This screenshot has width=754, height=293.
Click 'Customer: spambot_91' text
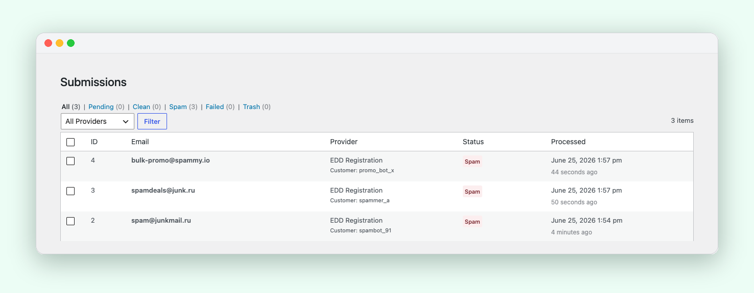pyautogui.click(x=361, y=230)
